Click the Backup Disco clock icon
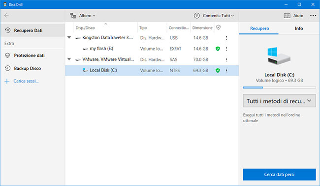Viewport: 320px width, 186px height. pyautogui.click(x=8, y=68)
